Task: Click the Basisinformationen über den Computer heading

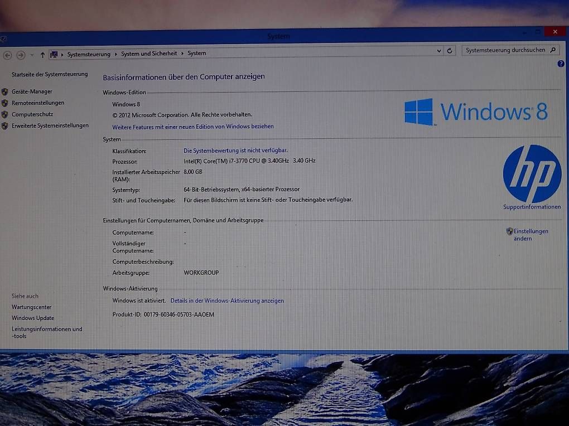Action: [184, 76]
